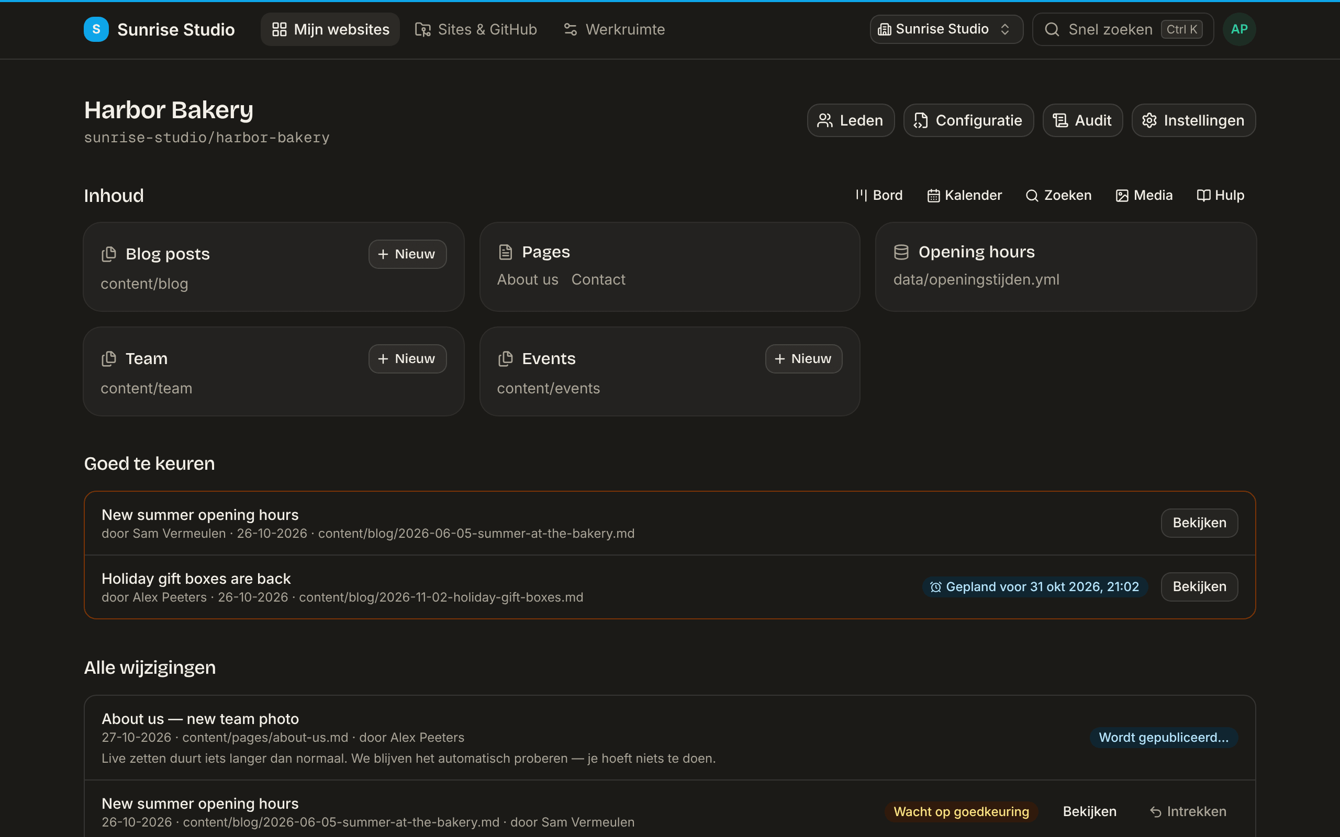Open Configuratie for Harbor Bakery
Viewport: 1340px width, 837px height.
click(968, 120)
